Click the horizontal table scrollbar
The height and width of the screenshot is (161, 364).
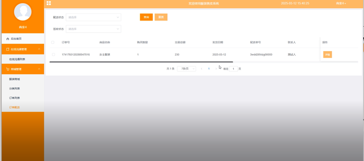coord(141,62)
